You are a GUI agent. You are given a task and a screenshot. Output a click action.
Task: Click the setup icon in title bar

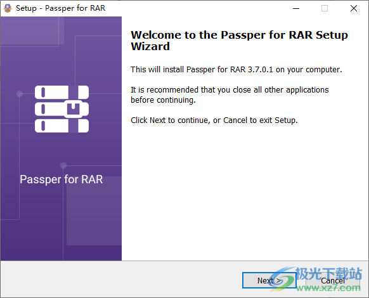pos(8,8)
